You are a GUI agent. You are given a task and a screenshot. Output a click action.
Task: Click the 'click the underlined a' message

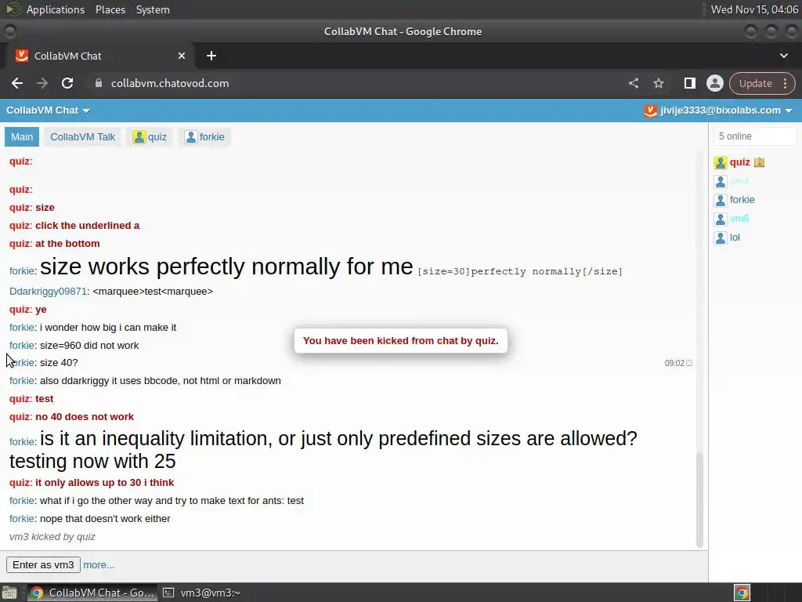(x=88, y=225)
